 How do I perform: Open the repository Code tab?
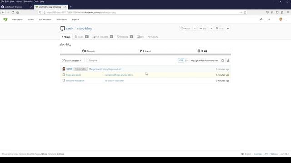point(66,37)
